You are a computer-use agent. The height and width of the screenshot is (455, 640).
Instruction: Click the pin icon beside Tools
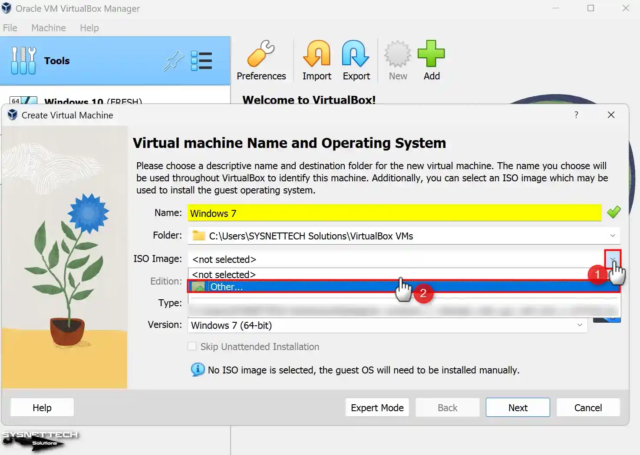pyautogui.click(x=173, y=61)
